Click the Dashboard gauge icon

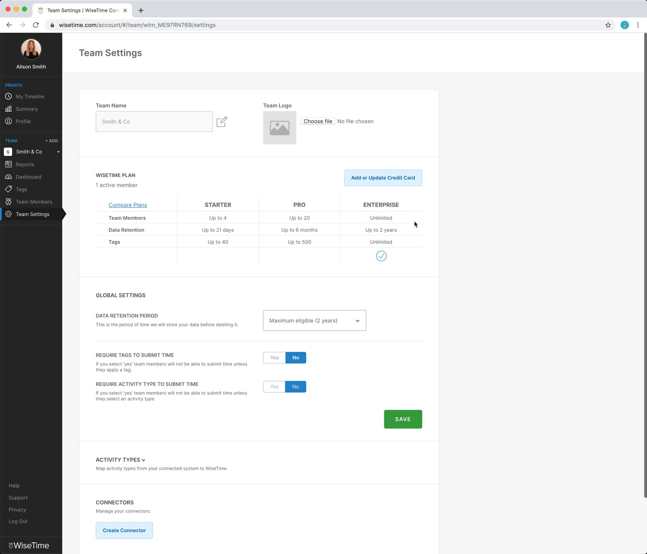point(8,177)
